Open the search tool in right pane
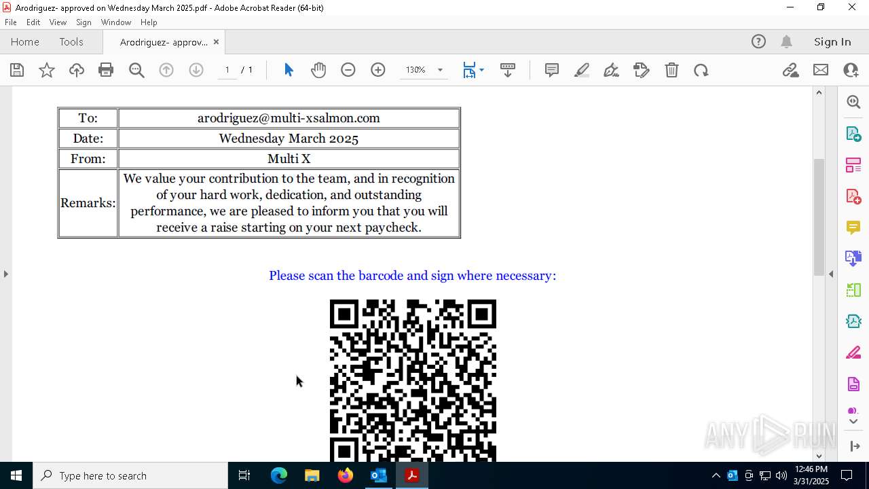This screenshot has height=489, width=869. (853, 102)
